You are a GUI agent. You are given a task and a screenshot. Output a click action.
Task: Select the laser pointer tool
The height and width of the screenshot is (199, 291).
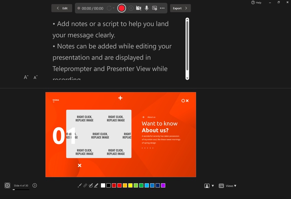pyautogui.click(x=80, y=185)
